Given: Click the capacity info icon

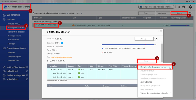Looking at the screenshot, I should tap(62, 43).
